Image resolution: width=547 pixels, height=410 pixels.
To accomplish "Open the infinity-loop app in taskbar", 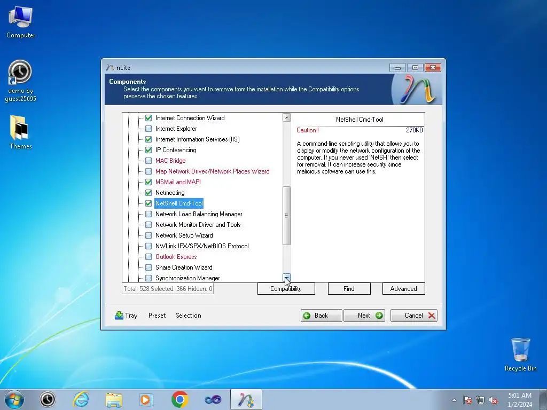I will click(x=213, y=399).
